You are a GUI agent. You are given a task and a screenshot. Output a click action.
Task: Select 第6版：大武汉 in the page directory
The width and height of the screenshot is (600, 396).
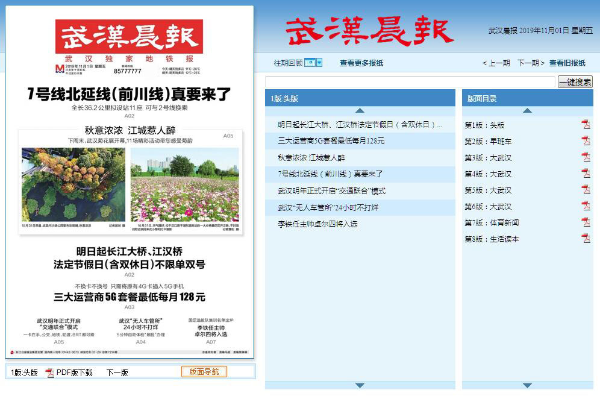[488, 207]
